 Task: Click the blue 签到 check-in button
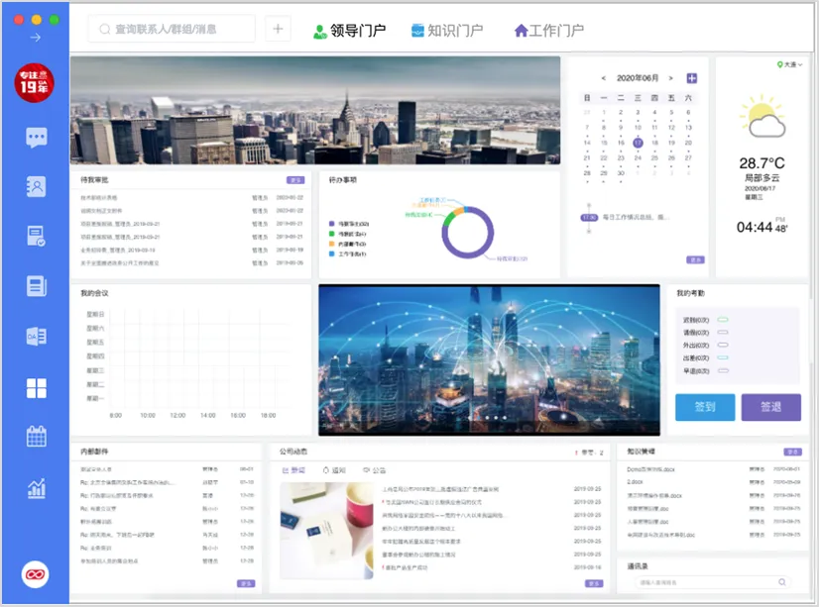(x=705, y=407)
